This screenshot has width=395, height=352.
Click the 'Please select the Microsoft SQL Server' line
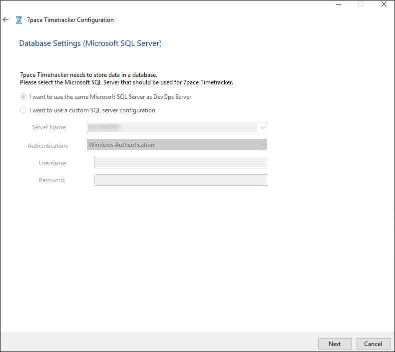tap(126, 82)
